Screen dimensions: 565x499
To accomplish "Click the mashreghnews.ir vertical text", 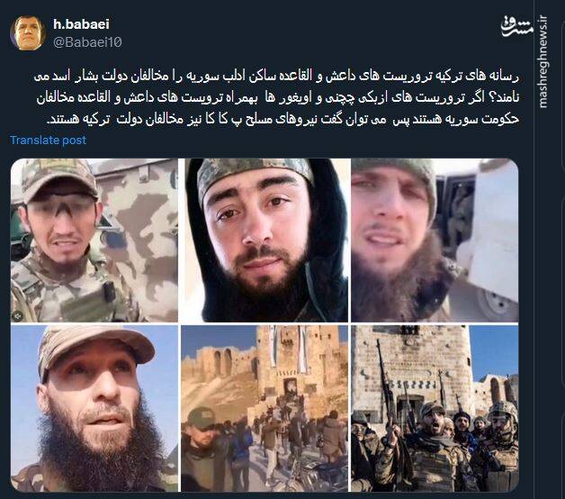I will point(543,61).
